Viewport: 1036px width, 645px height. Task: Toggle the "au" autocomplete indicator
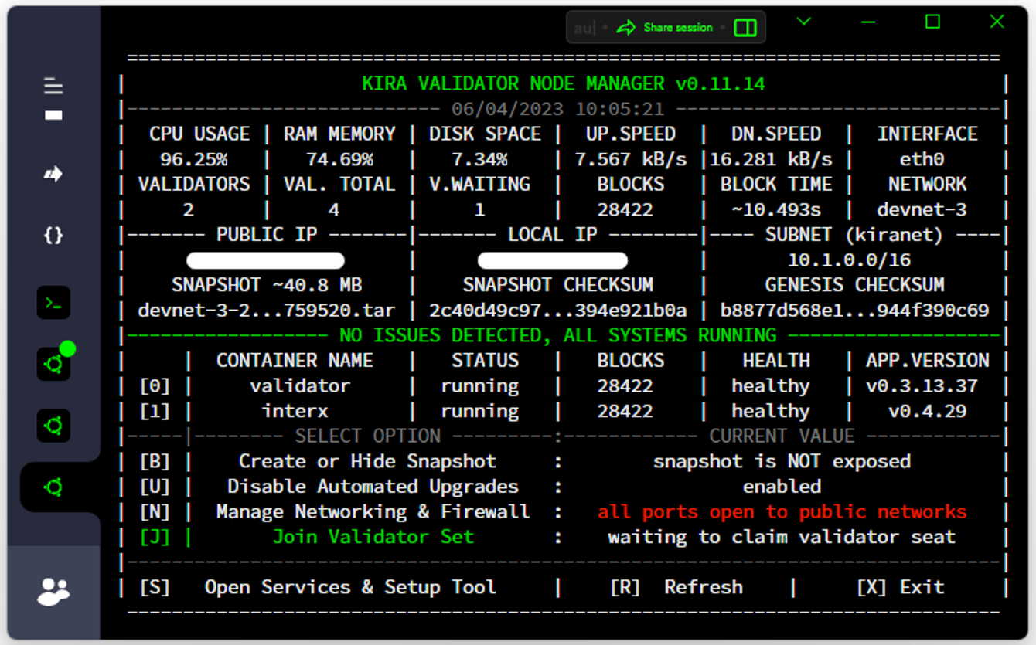pyautogui.click(x=584, y=28)
